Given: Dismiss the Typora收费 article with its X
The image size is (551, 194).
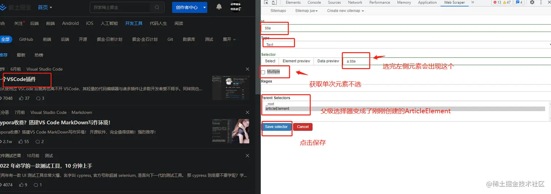Looking at the screenshot, I should 247,112.
